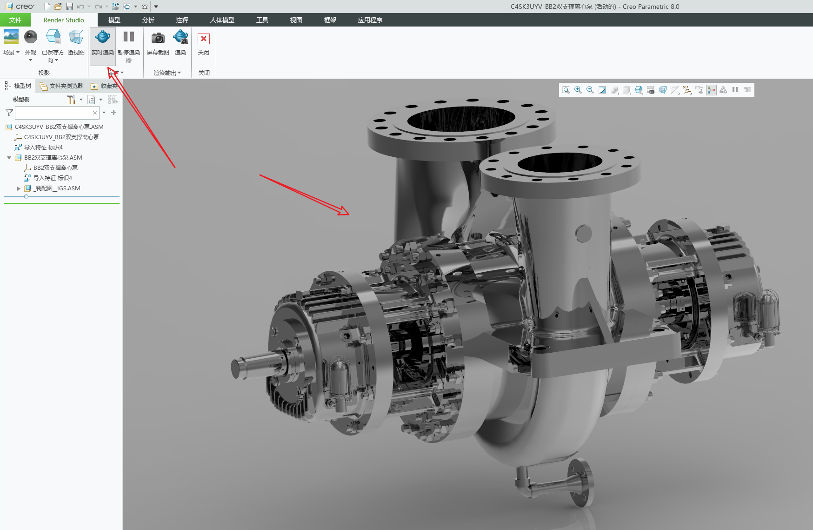Viewport: 813px width, 530px height.
Task: Open a file with the folder icon
Action: [58, 7]
